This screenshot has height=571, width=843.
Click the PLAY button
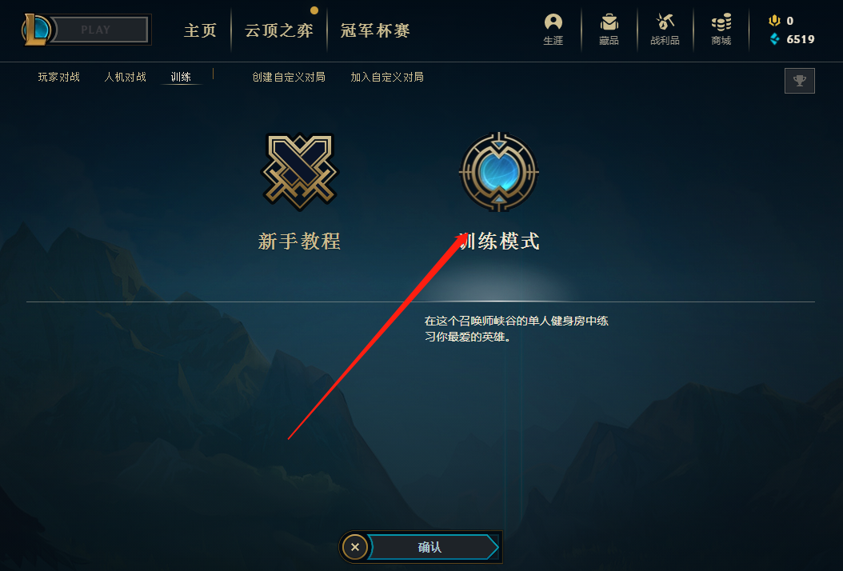(x=101, y=30)
